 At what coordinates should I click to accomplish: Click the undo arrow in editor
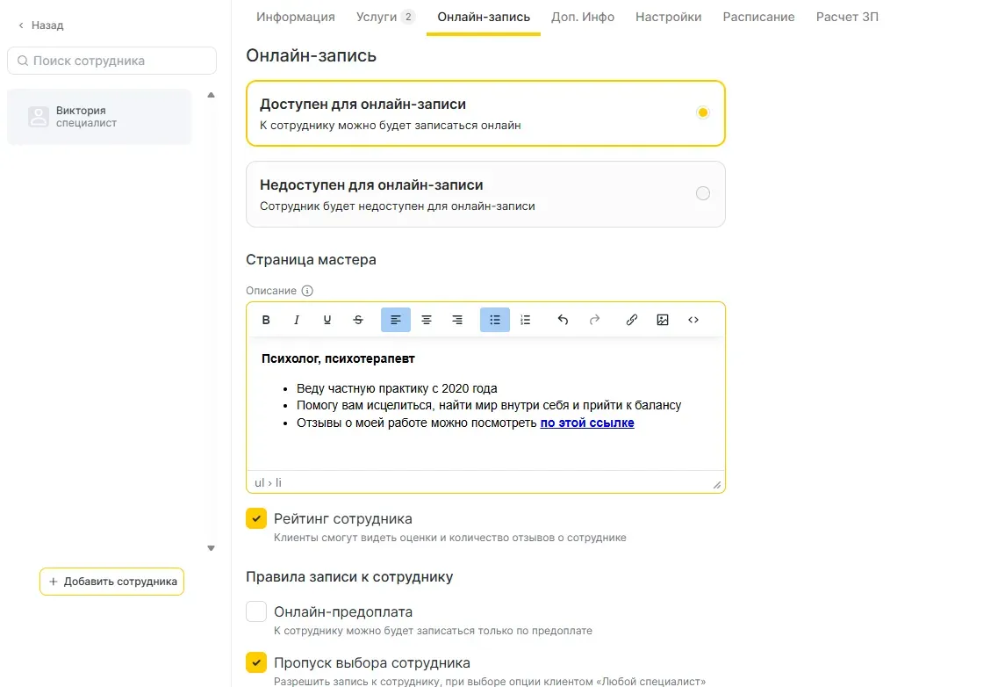[x=564, y=320]
